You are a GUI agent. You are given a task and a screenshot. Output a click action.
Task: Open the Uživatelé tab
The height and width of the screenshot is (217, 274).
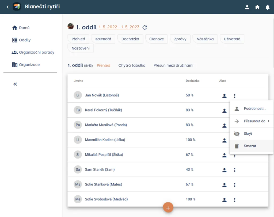point(232,39)
